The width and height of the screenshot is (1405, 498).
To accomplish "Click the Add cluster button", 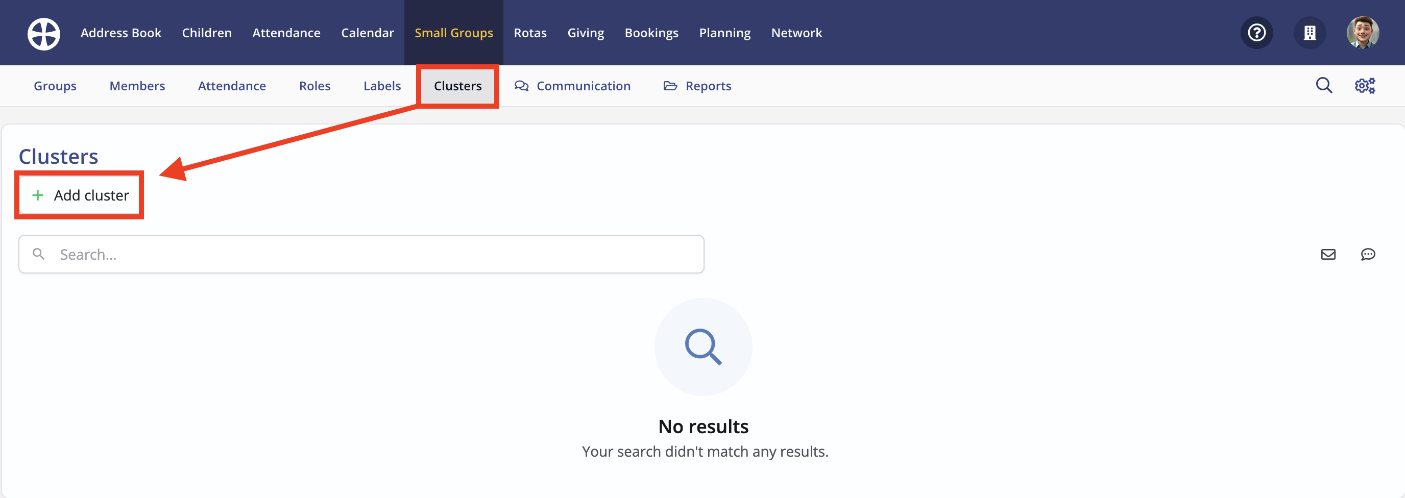I will tap(80, 195).
